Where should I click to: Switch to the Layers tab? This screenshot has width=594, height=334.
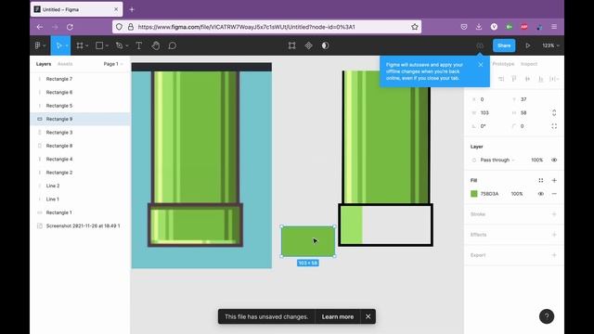[x=44, y=64]
